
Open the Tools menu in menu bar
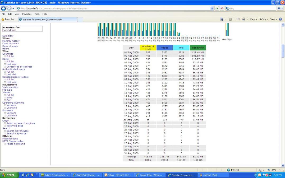(x=37, y=14)
